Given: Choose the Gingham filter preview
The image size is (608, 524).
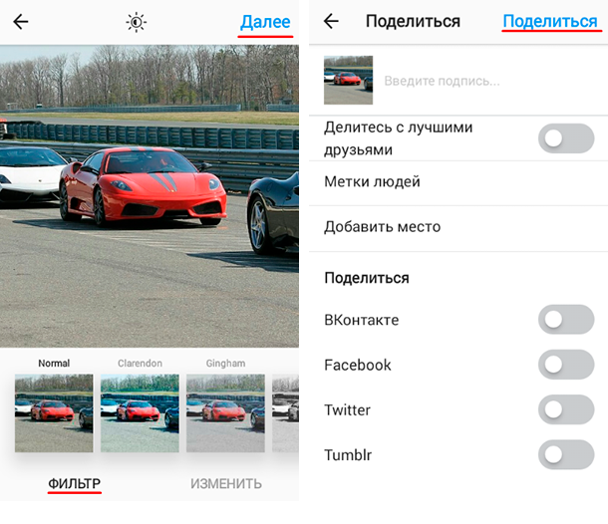Looking at the screenshot, I should pyautogui.click(x=225, y=412).
